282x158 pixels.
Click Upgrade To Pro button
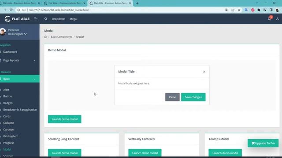point(263,143)
